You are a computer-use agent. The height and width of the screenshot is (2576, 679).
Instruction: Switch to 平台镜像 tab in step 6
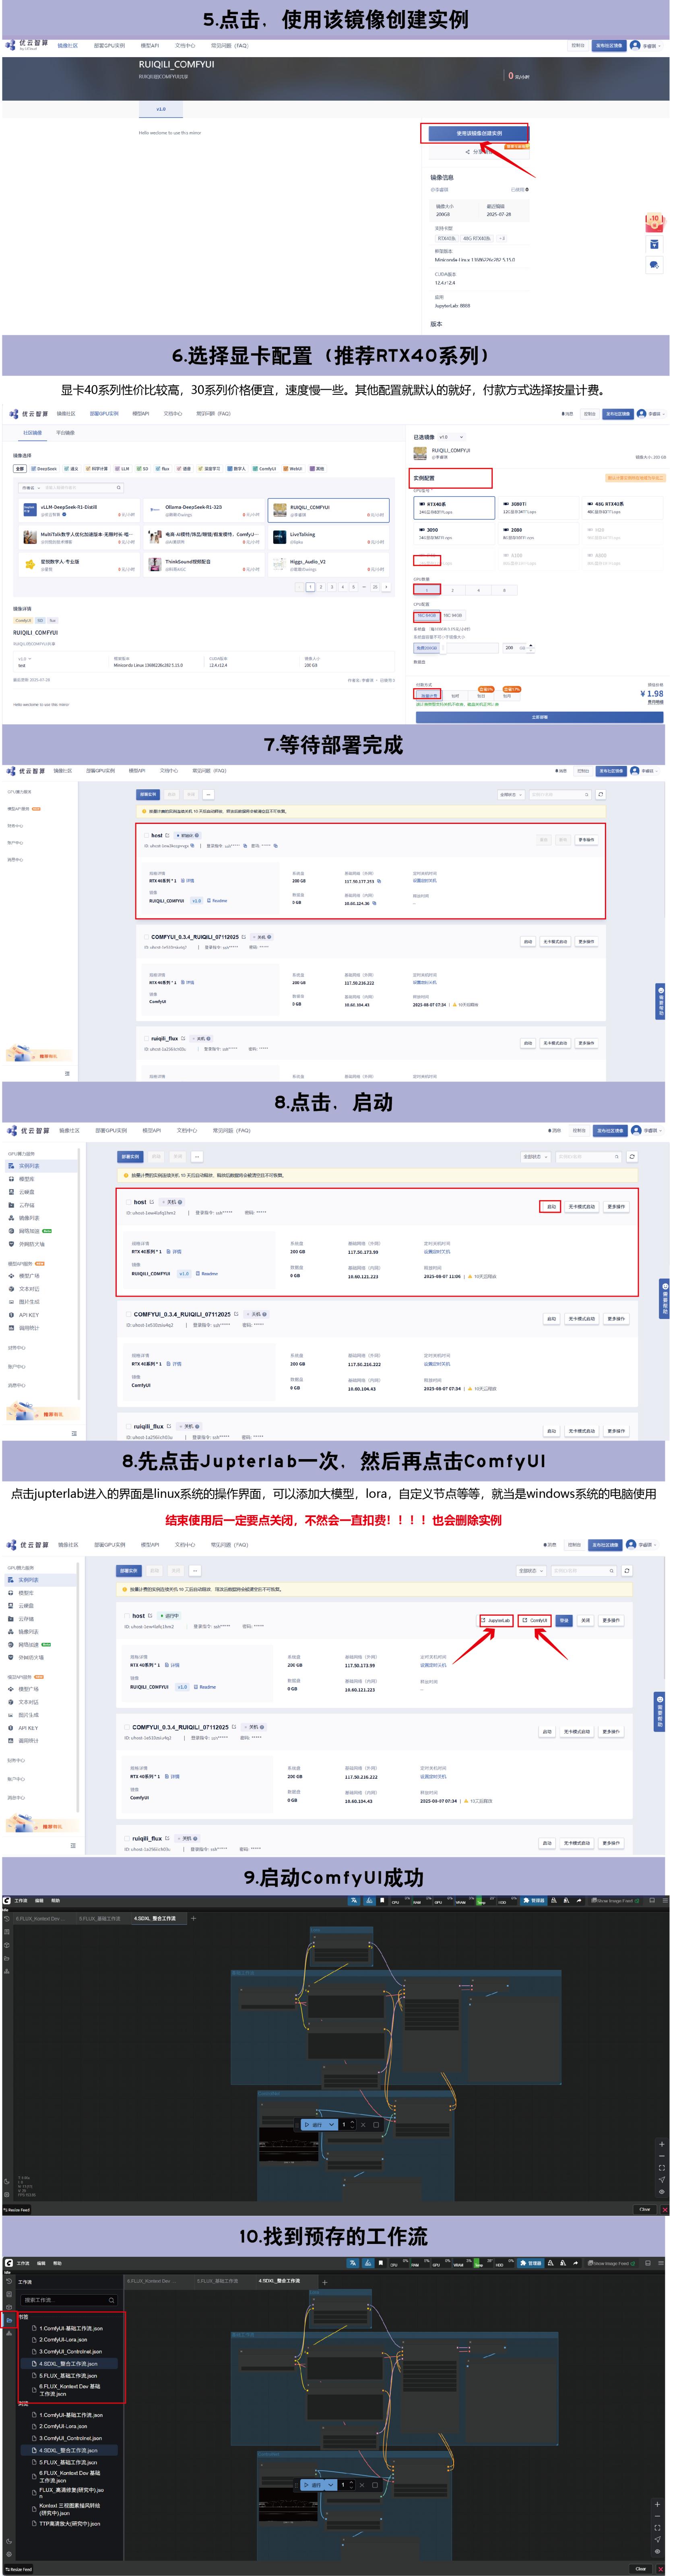click(65, 433)
